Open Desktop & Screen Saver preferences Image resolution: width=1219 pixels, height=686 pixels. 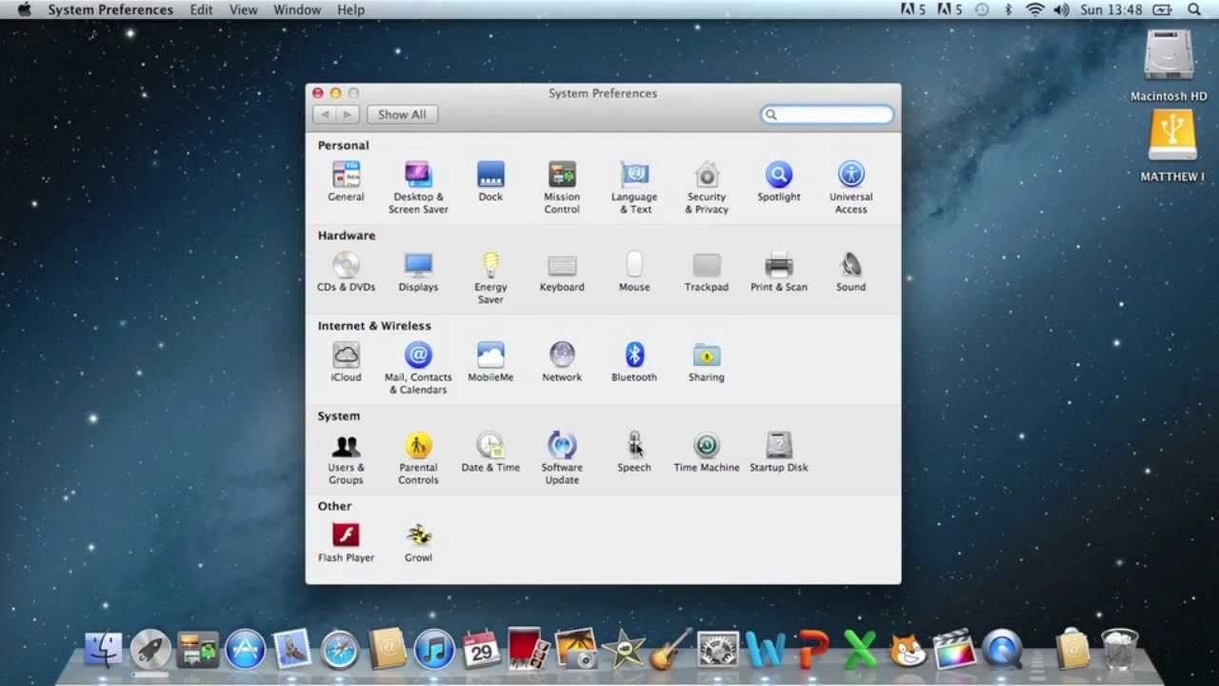click(418, 187)
